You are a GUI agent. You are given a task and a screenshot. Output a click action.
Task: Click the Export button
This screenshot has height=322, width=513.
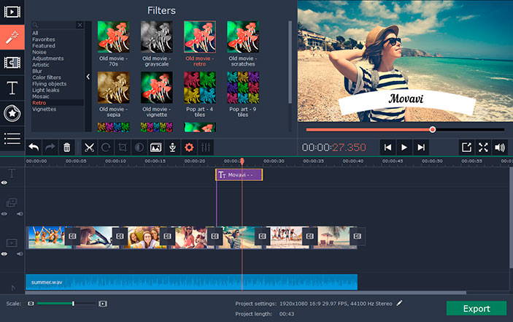coord(476,308)
